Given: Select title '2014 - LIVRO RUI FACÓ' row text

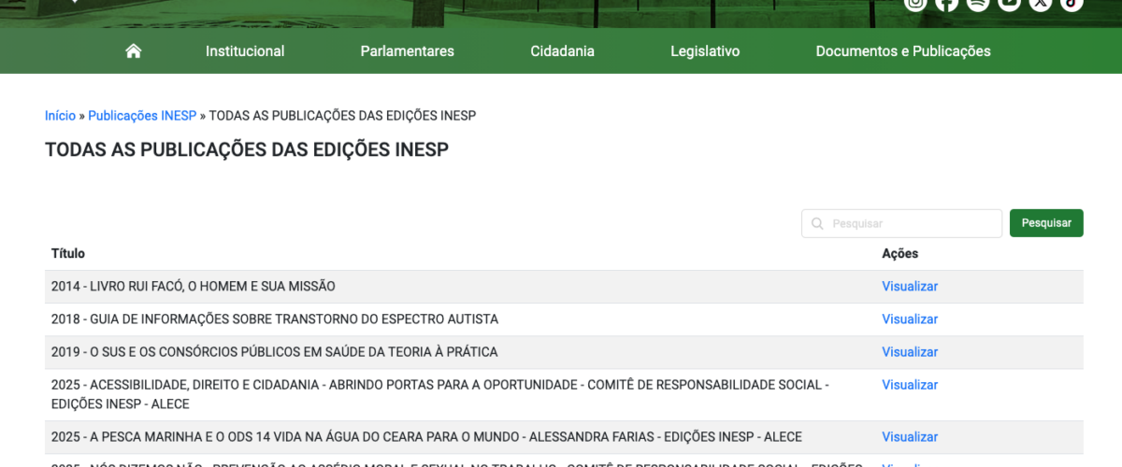Looking at the screenshot, I should coord(194,287).
